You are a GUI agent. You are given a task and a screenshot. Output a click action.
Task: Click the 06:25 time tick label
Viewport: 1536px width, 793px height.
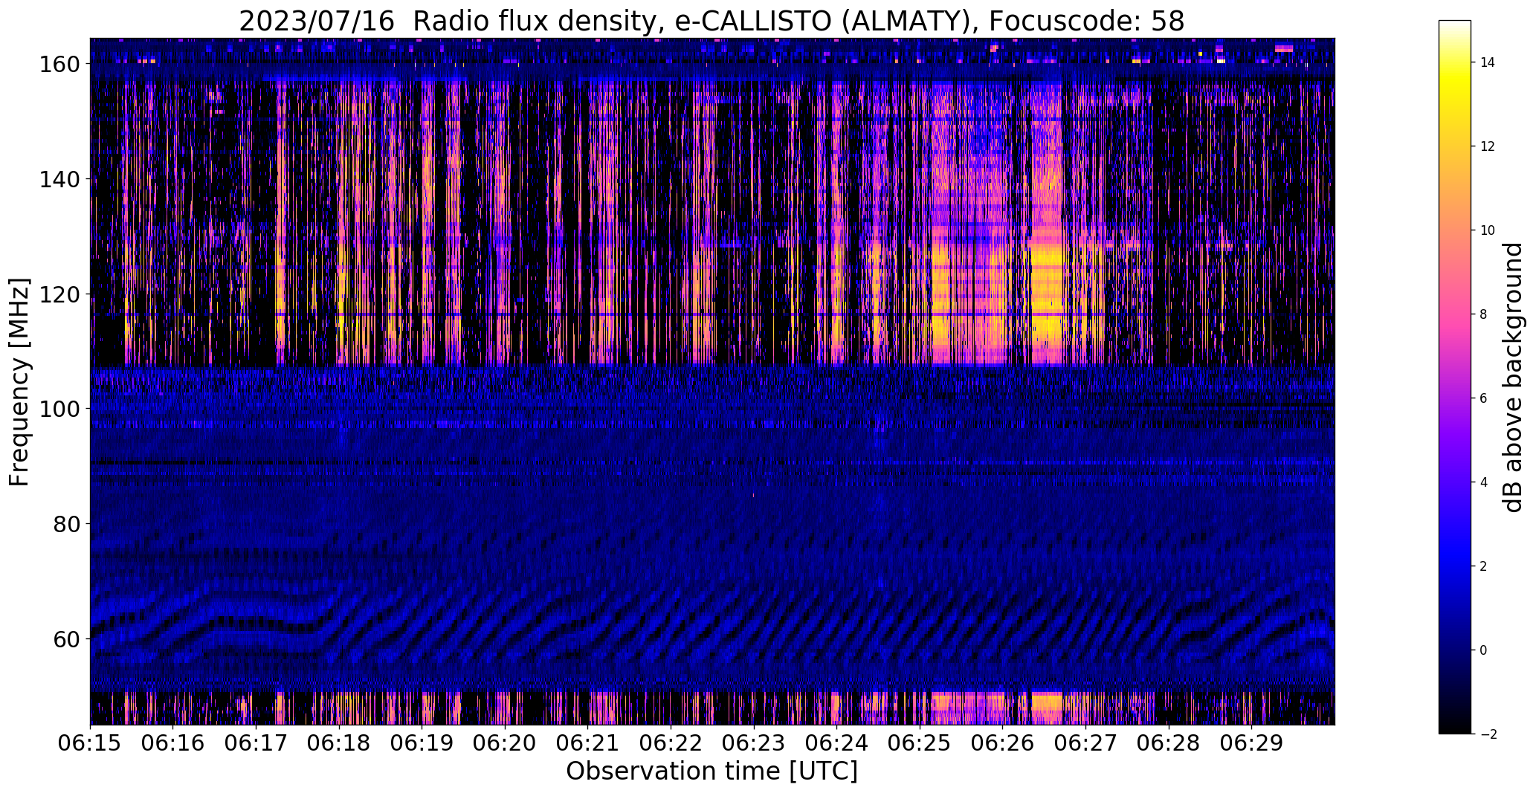920,744
